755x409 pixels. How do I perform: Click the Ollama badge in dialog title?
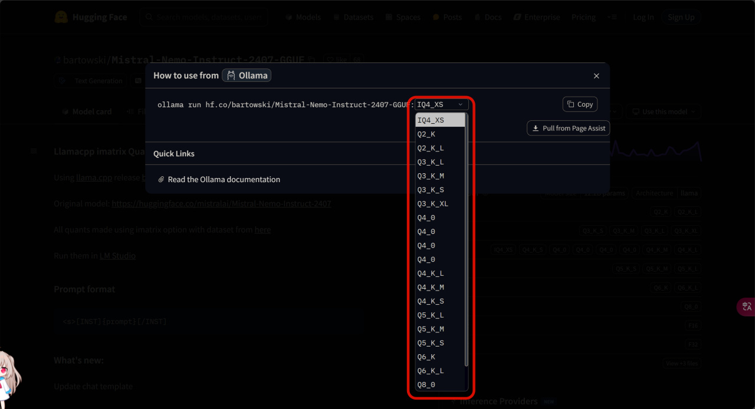[247, 75]
